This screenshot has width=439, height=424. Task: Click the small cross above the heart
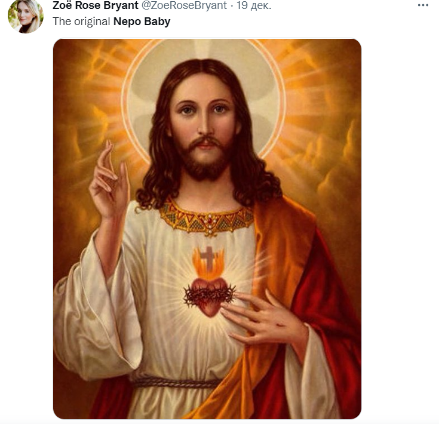[x=207, y=257]
